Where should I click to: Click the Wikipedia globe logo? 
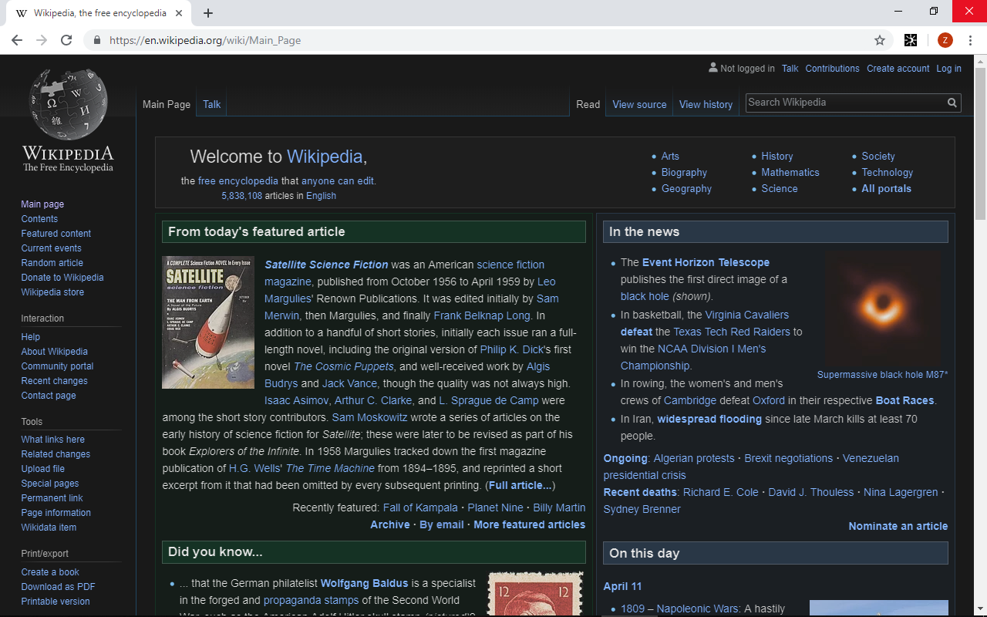click(68, 103)
